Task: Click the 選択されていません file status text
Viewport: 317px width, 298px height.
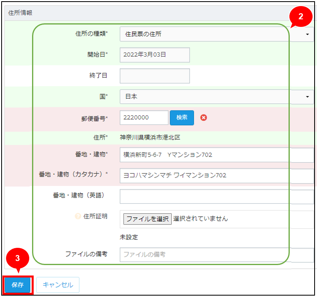Action: point(200,218)
